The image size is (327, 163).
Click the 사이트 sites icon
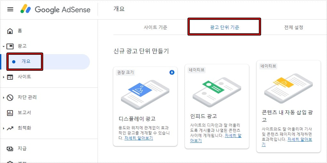(x=10, y=77)
